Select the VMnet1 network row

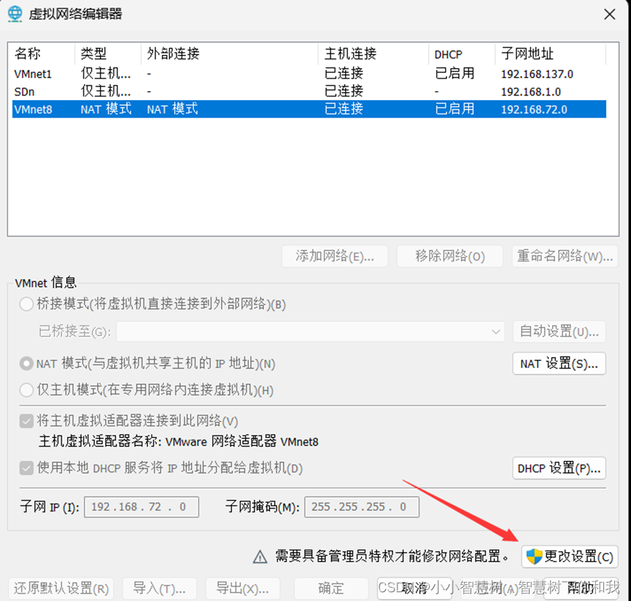pyautogui.click(x=309, y=74)
